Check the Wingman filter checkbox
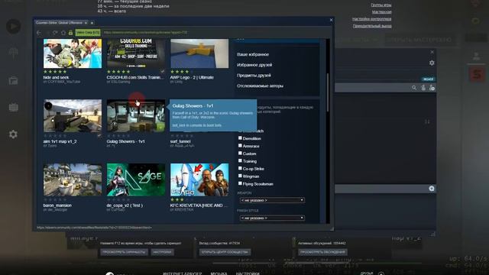489x275 pixels. (x=240, y=176)
